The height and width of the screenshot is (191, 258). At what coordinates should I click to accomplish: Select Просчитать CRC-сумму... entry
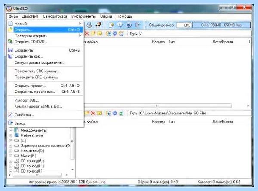pos(45,71)
